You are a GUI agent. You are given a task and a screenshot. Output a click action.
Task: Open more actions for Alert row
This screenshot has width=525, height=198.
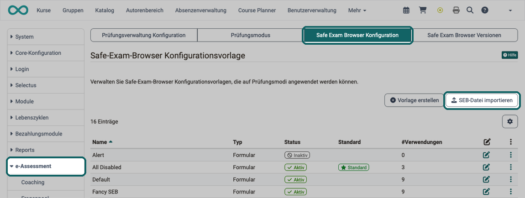tap(510, 155)
